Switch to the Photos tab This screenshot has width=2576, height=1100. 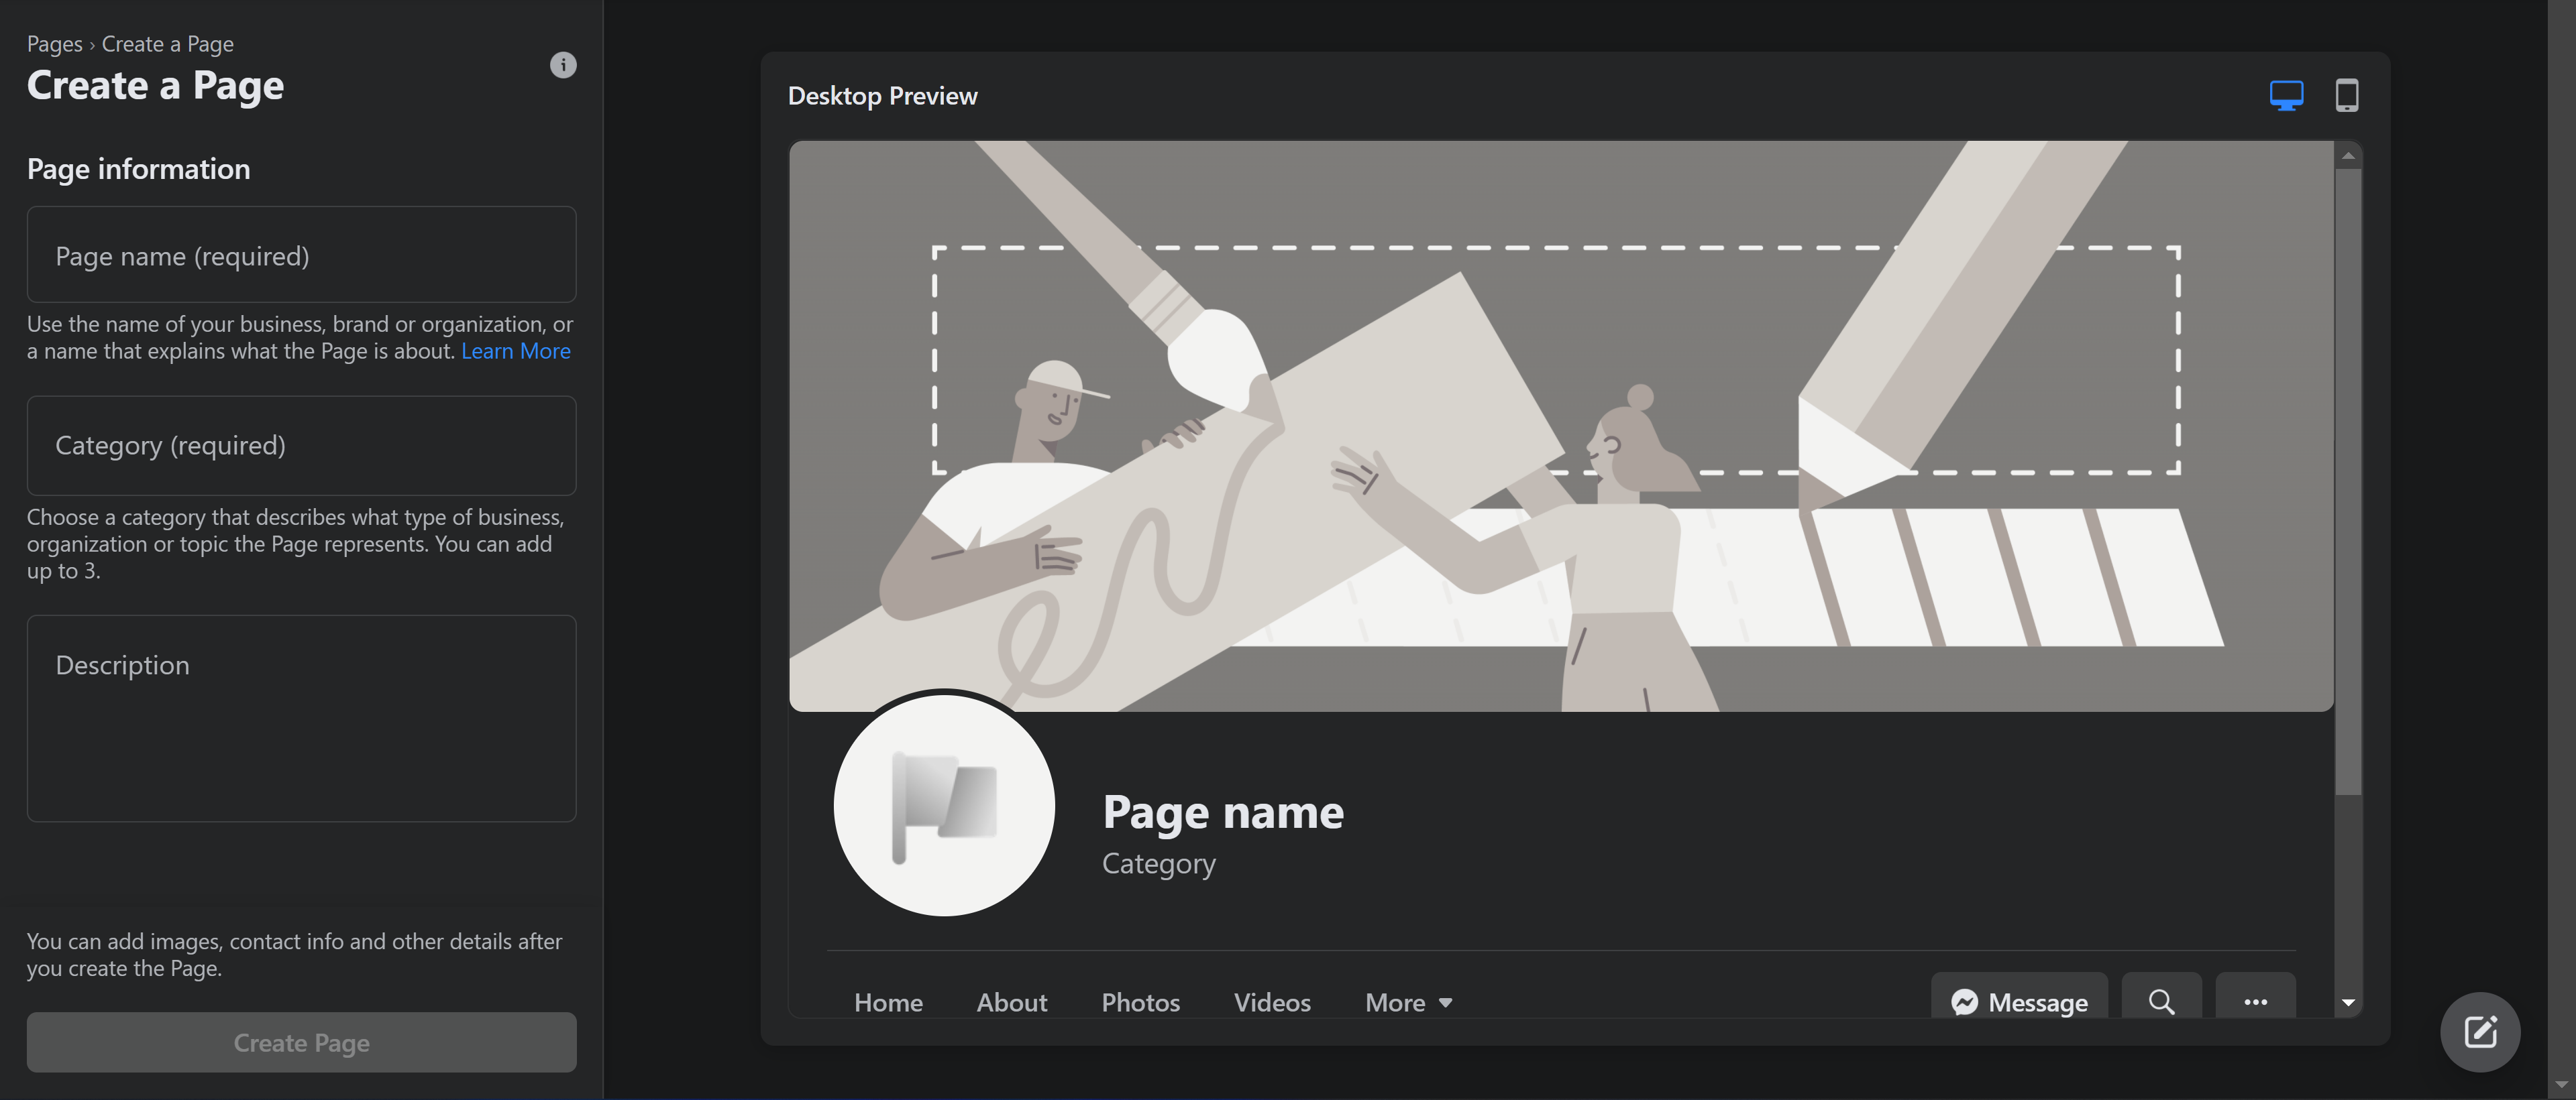pyautogui.click(x=1140, y=1002)
